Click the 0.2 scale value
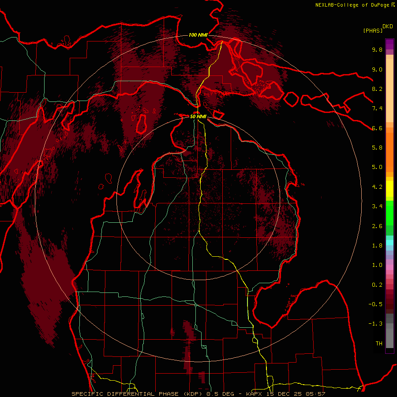Screen dimensions: 397x397 377,285
